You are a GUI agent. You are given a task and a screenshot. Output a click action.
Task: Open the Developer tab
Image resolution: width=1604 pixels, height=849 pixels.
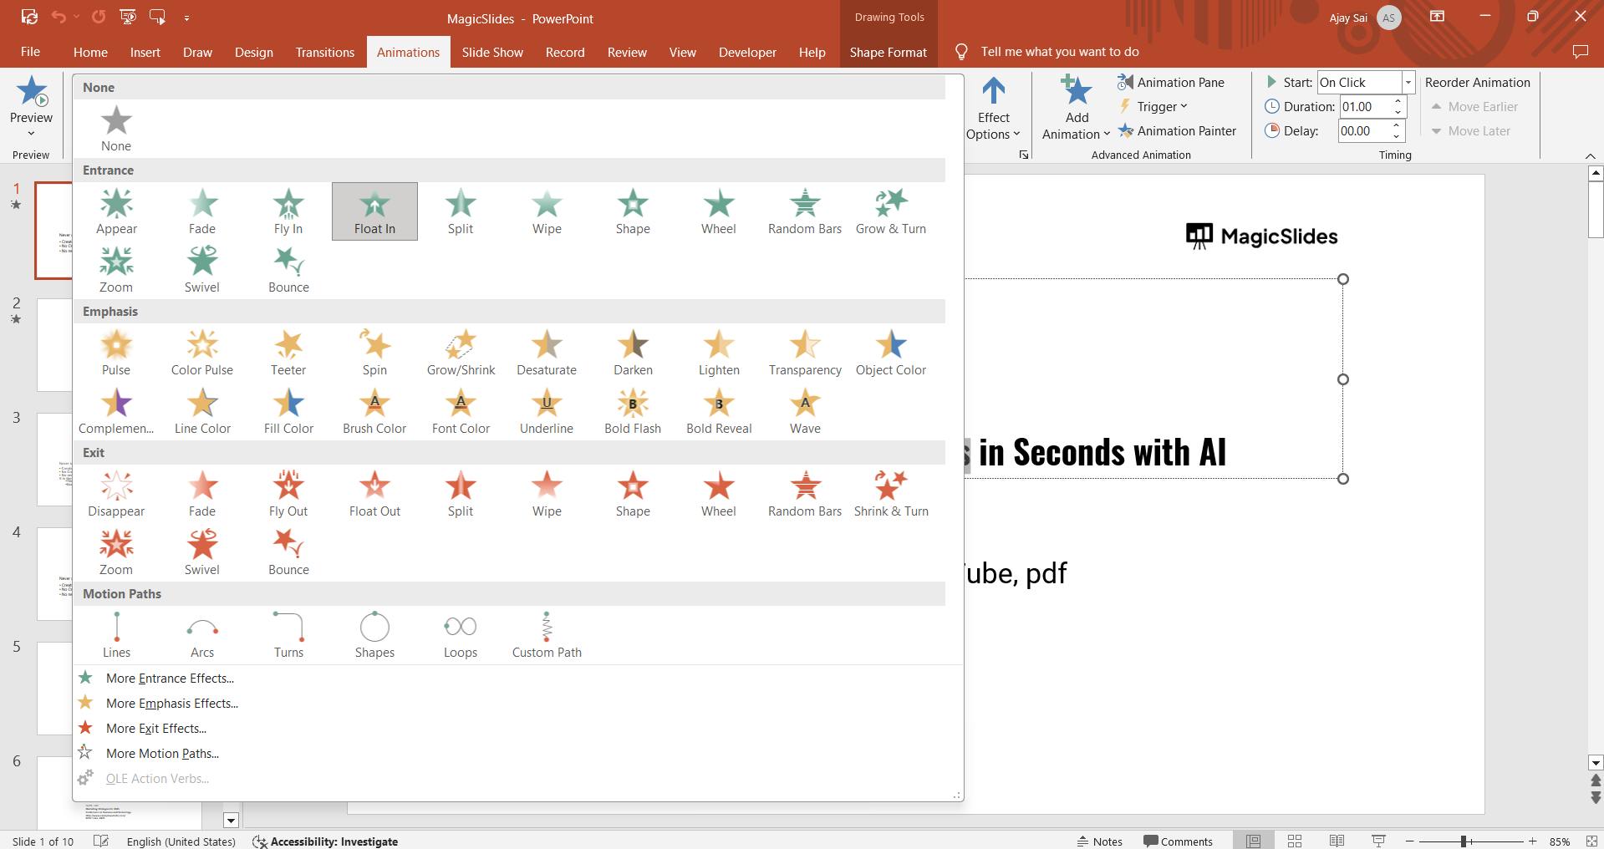click(747, 52)
